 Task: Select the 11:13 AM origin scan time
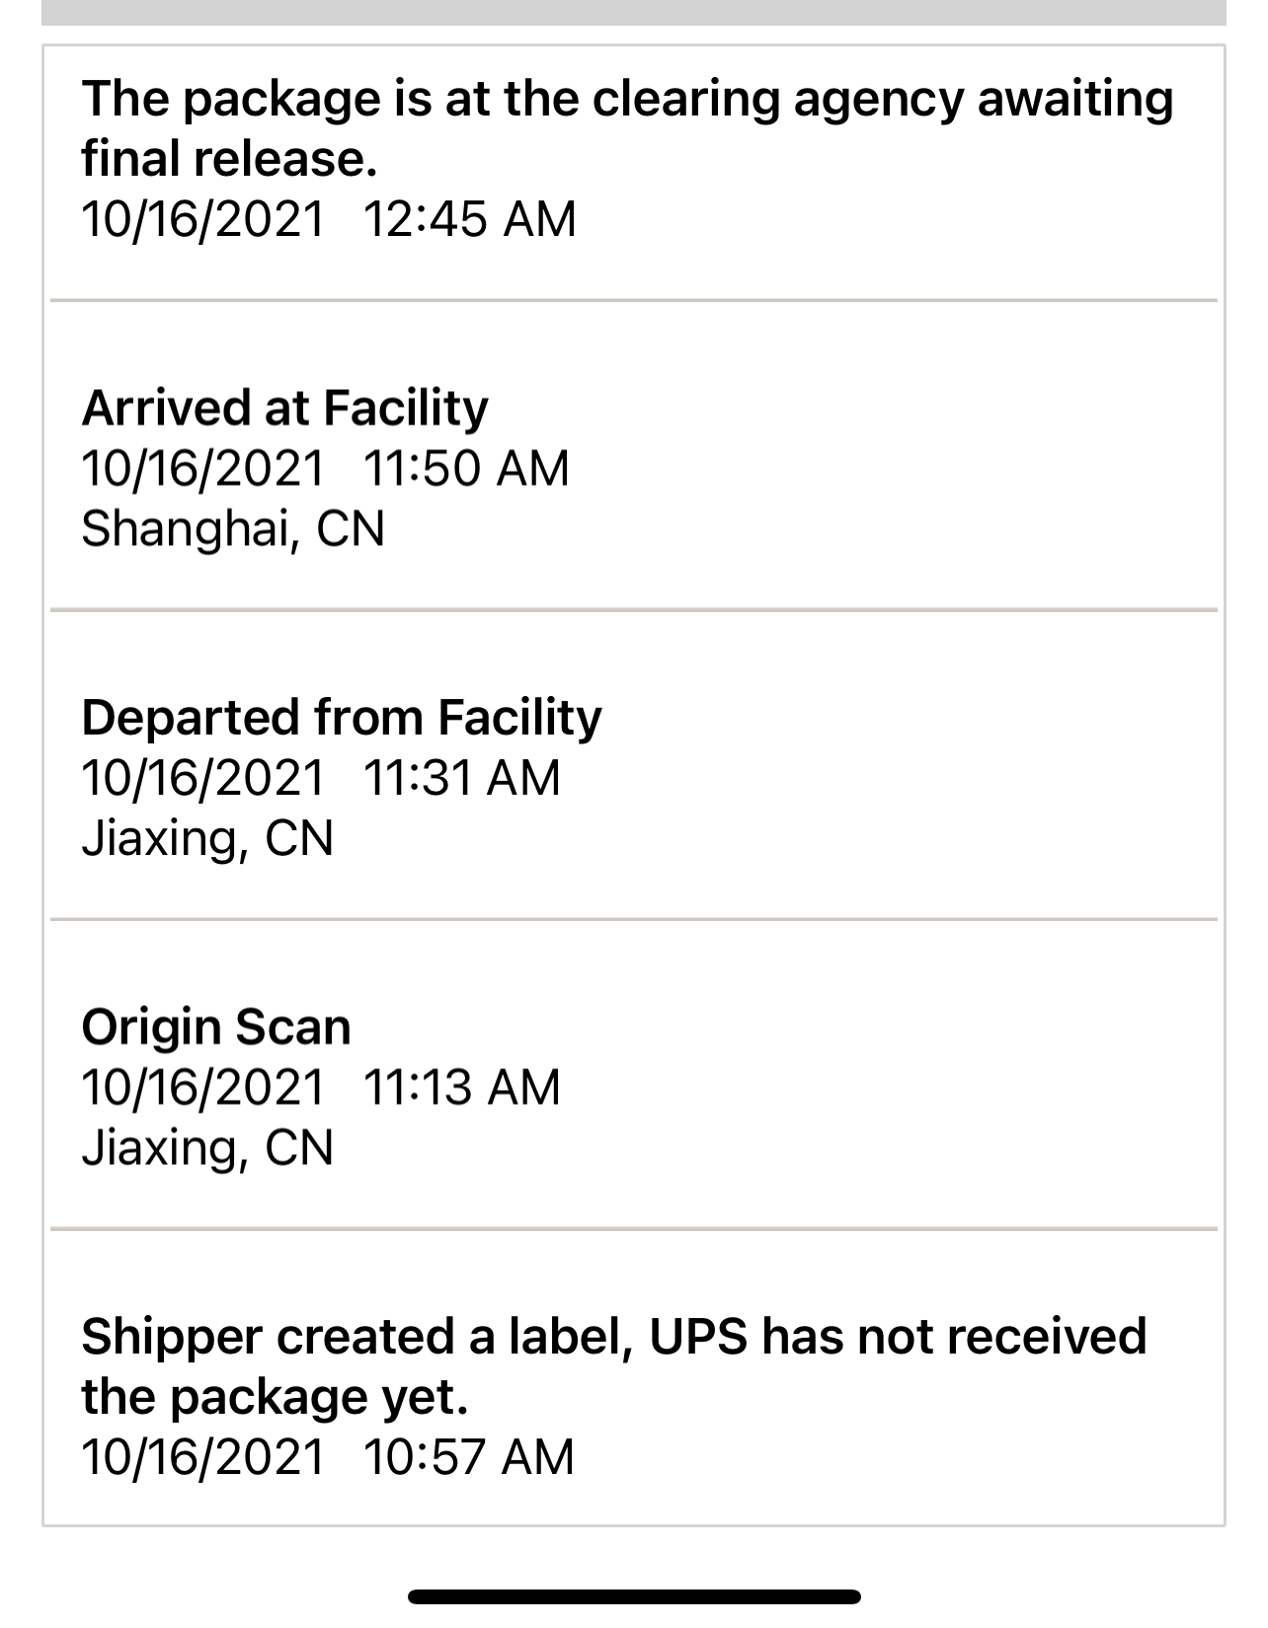(461, 1088)
